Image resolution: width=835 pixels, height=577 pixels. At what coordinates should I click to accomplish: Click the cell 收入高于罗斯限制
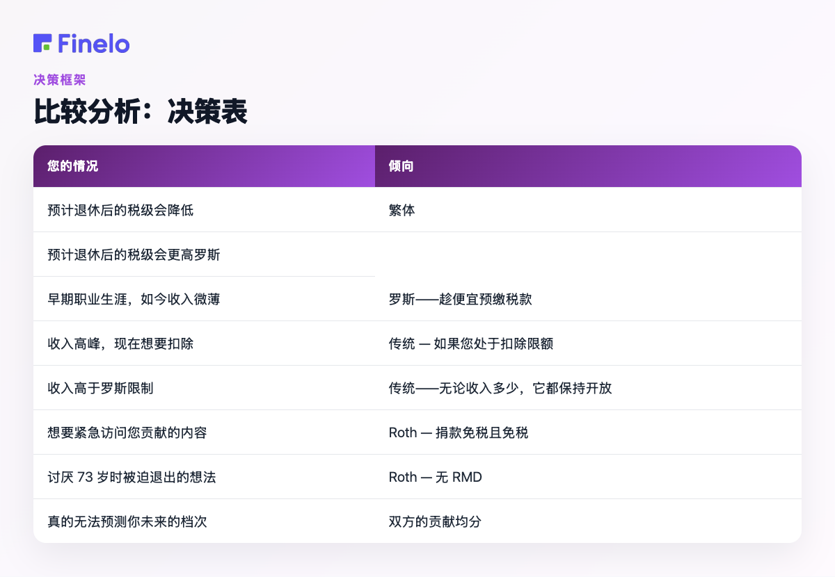coord(204,388)
